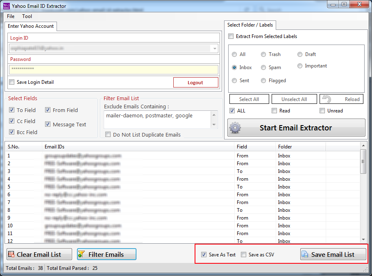Open the File menu
372x276 pixels.
pos(11,16)
